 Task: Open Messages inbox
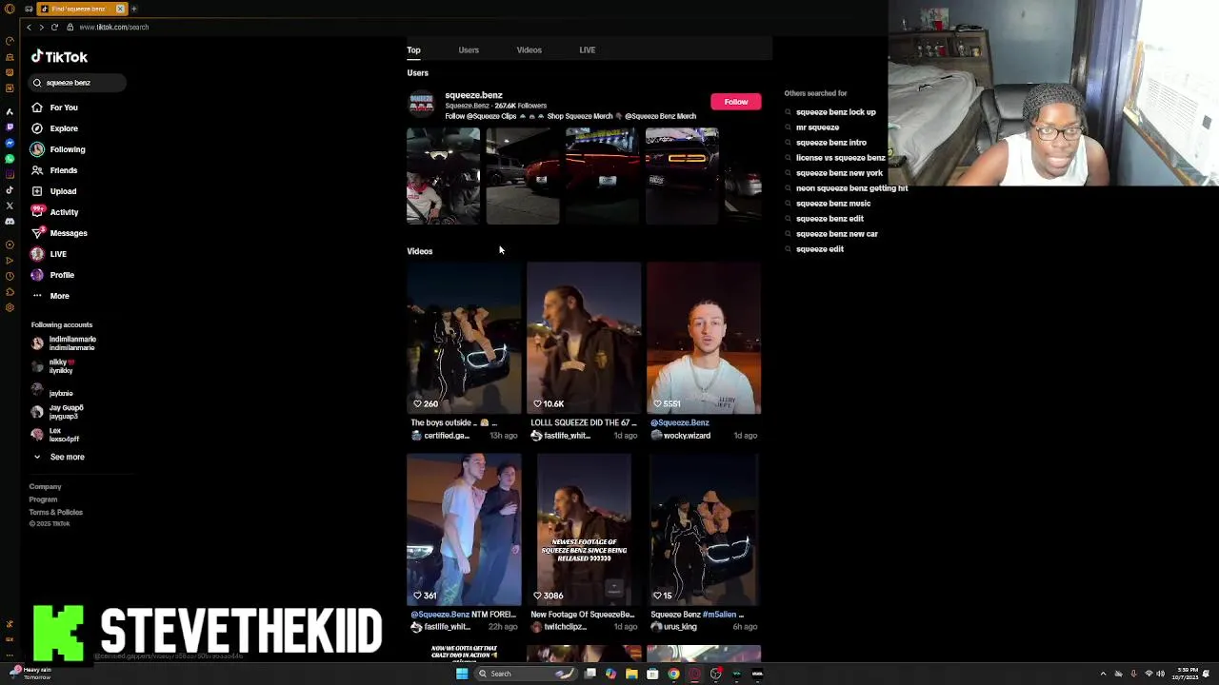[x=59, y=233]
